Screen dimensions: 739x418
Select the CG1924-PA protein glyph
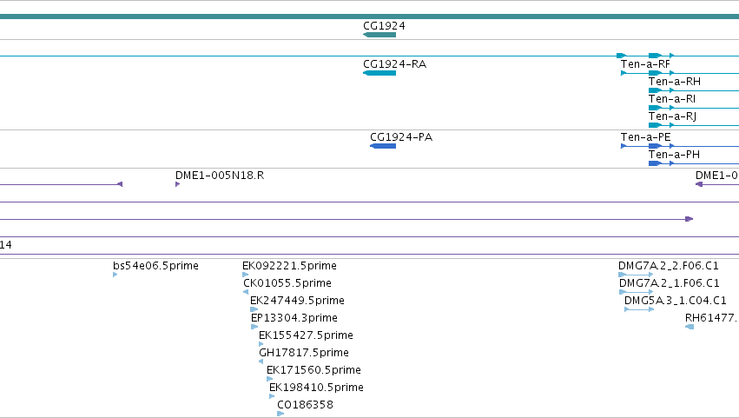click(x=383, y=146)
